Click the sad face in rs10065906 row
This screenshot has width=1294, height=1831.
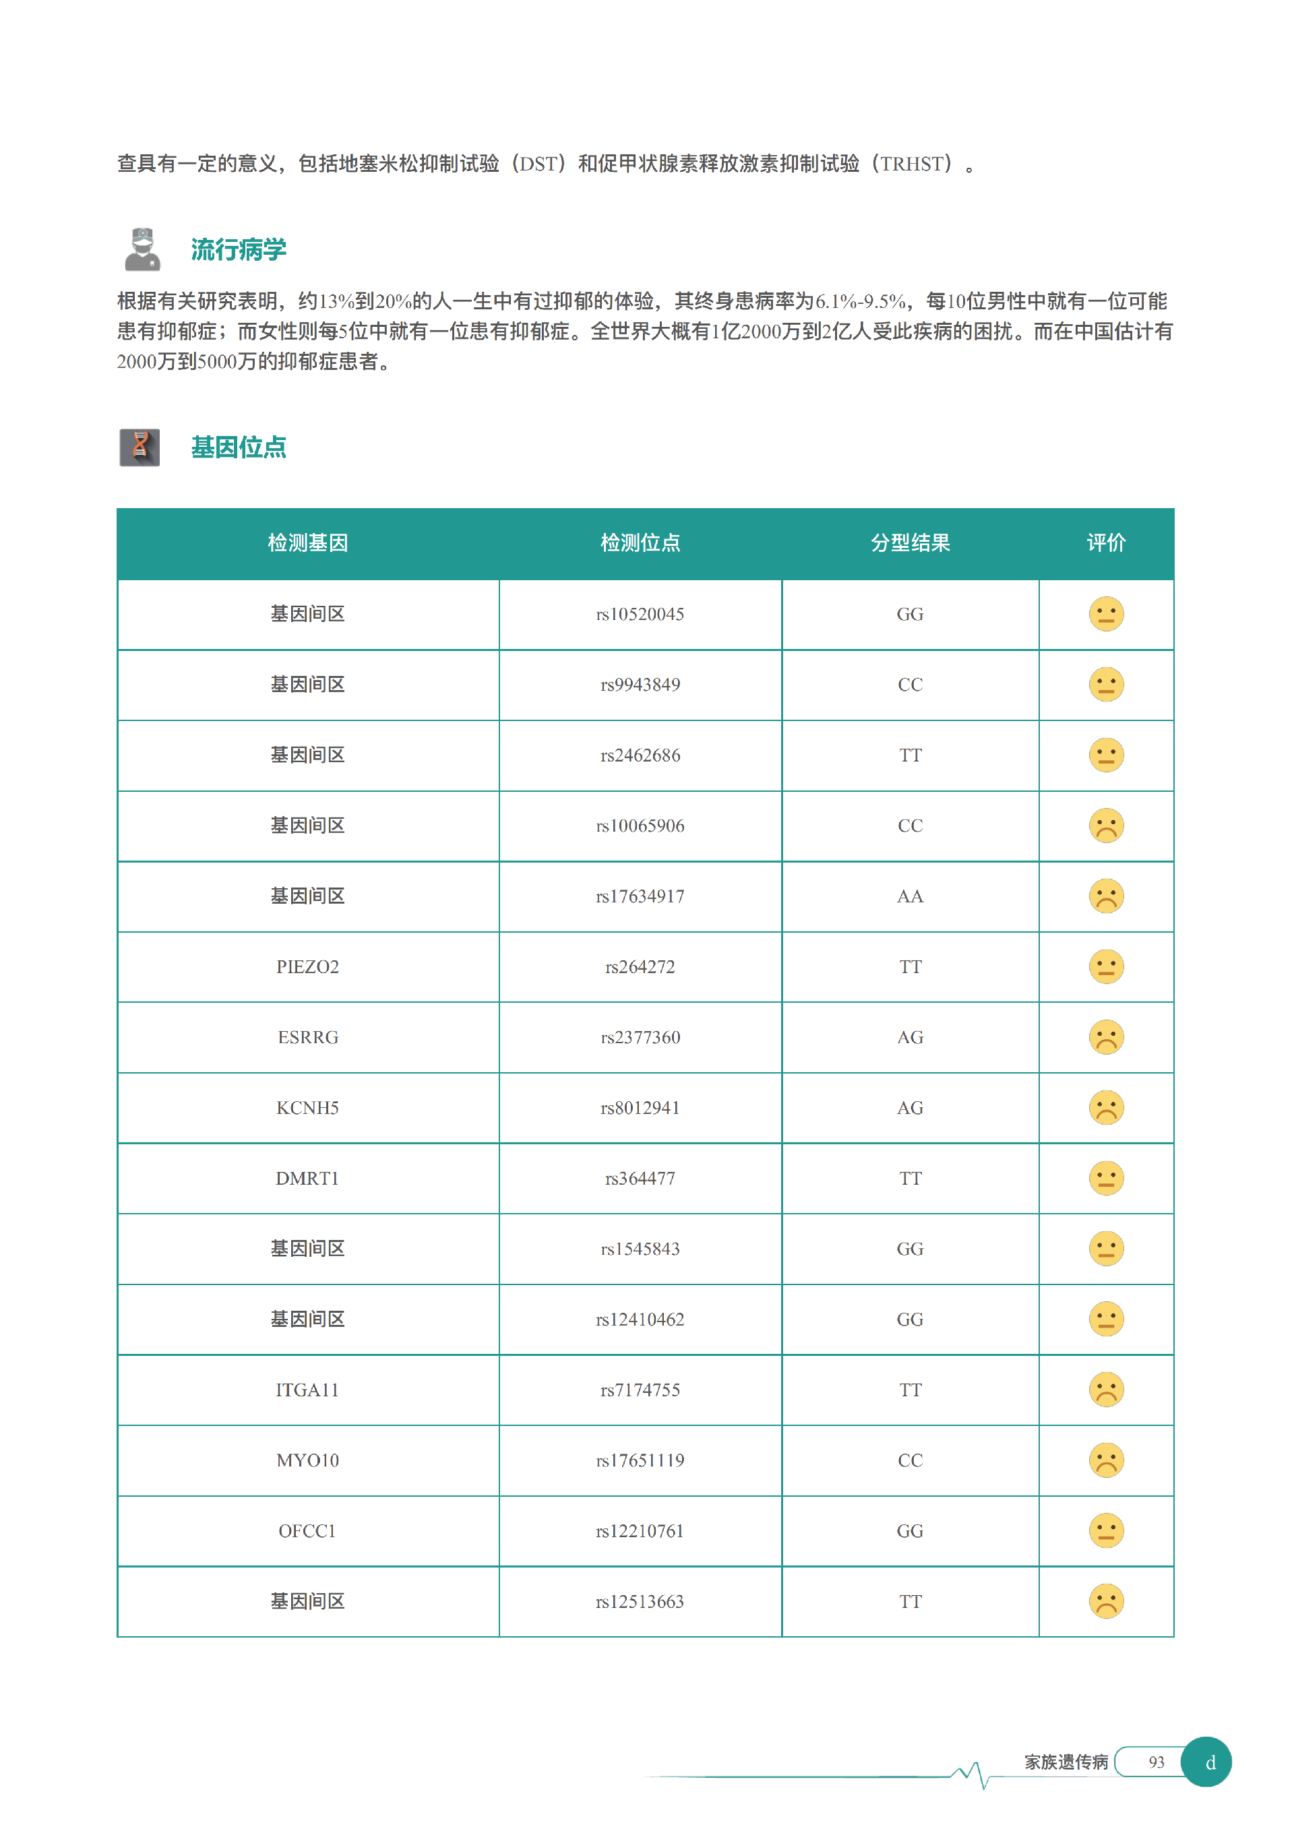coord(1106,826)
